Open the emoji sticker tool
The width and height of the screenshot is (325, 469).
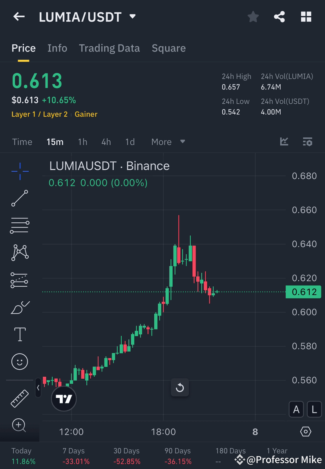tap(20, 361)
